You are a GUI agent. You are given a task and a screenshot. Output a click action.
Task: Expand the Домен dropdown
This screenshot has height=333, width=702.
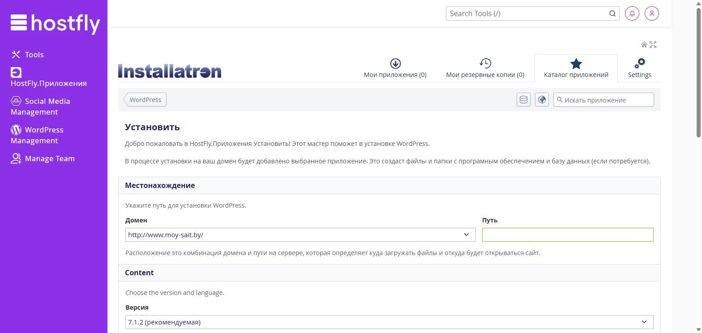point(300,235)
